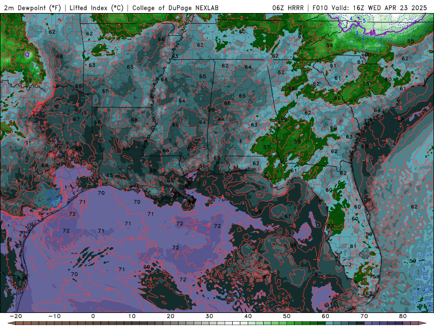Click the -10 label on the color scale
The width and height of the screenshot is (434, 326).
[54, 316]
